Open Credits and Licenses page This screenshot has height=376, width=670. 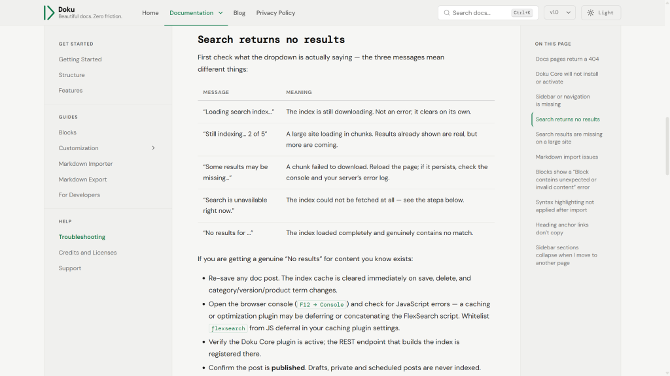(88, 253)
